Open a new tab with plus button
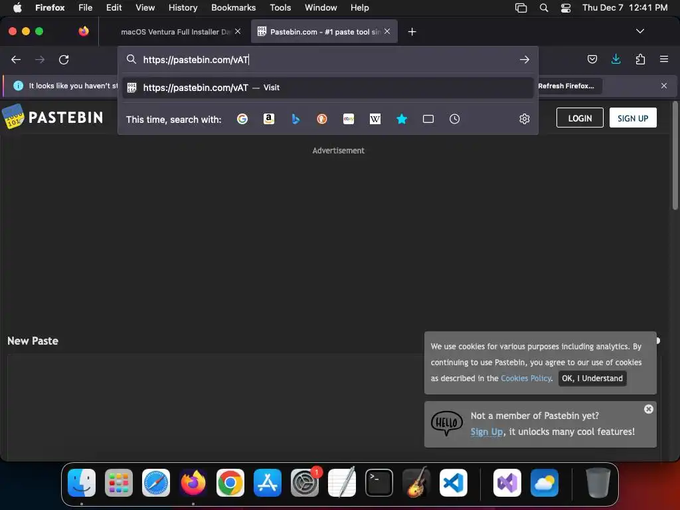The height and width of the screenshot is (510, 680). coord(412,32)
